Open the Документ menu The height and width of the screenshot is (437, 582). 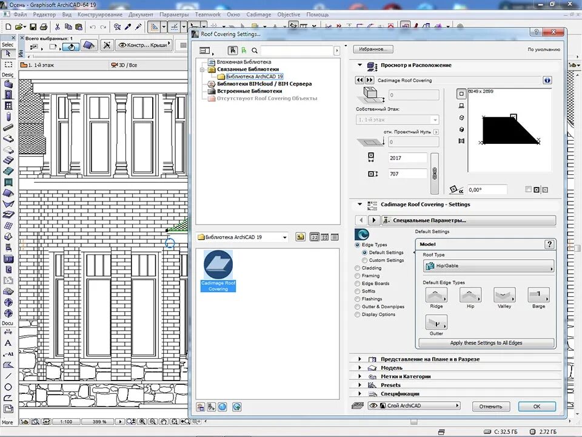coord(141,15)
